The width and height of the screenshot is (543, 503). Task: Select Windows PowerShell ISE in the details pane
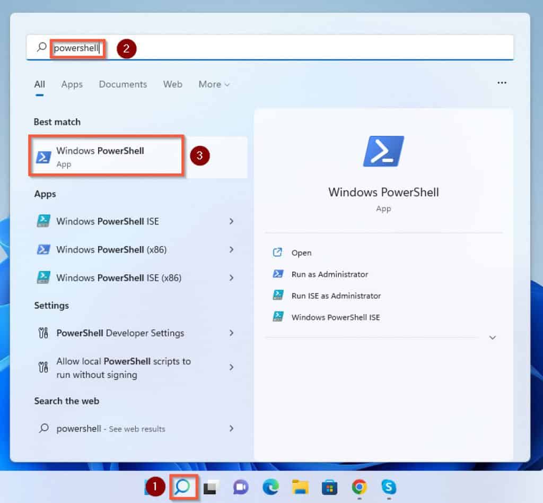click(336, 317)
